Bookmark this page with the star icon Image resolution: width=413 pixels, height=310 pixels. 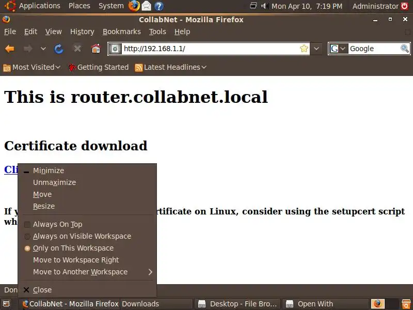pyautogui.click(x=304, y=49)
